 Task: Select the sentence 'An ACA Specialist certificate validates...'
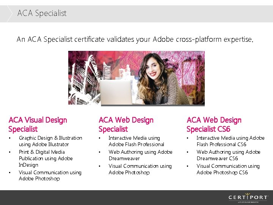[x=135, y=39]
